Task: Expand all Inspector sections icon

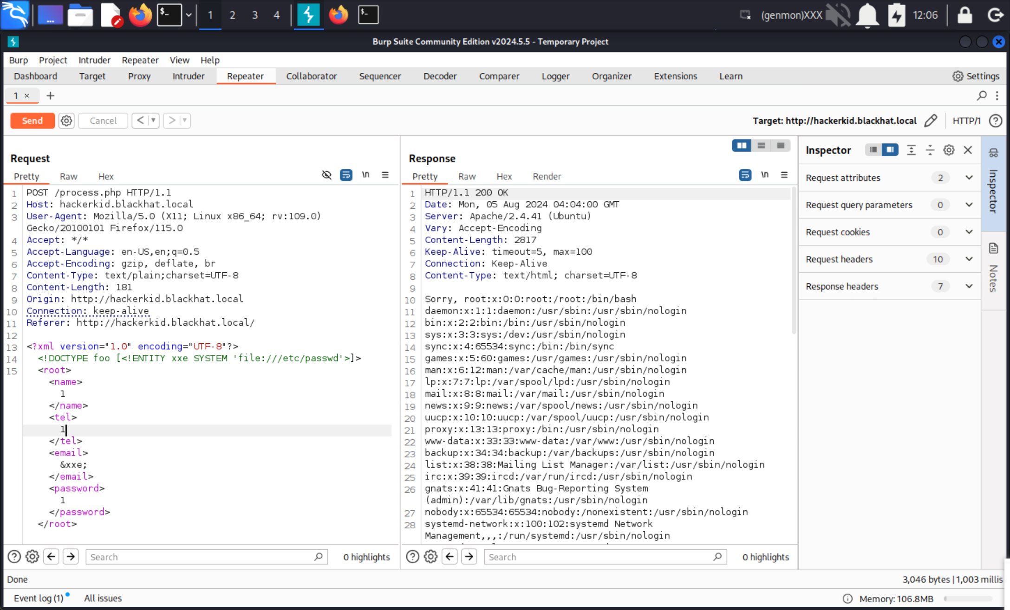Action: point(911,150)
